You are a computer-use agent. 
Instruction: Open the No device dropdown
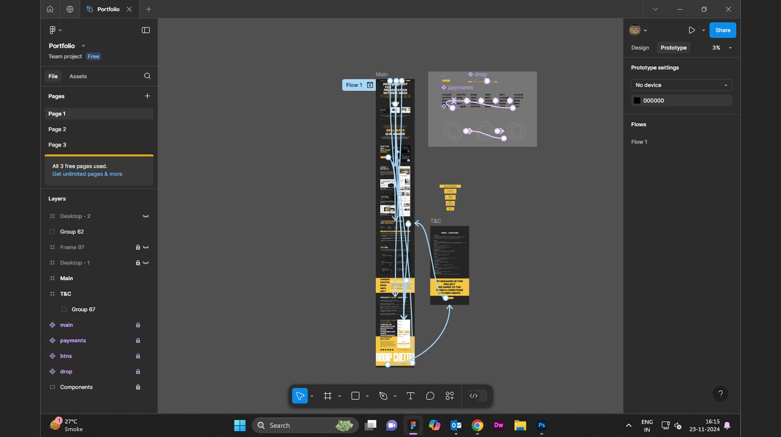[681, 85]
